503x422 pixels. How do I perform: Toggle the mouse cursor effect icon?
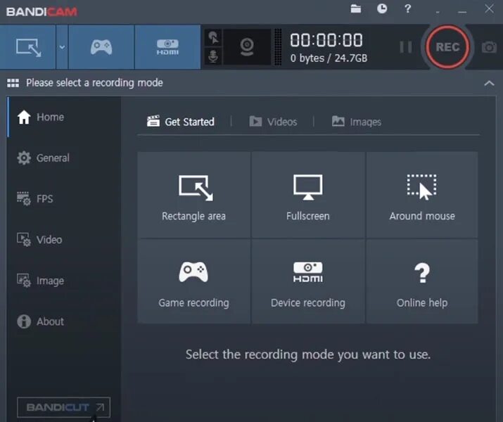coord(213,37)
